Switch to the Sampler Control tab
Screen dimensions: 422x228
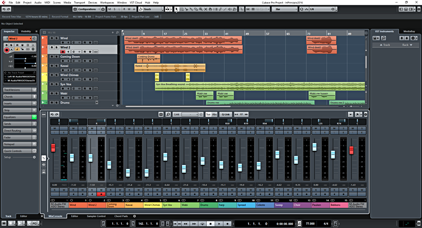[96, 216]
